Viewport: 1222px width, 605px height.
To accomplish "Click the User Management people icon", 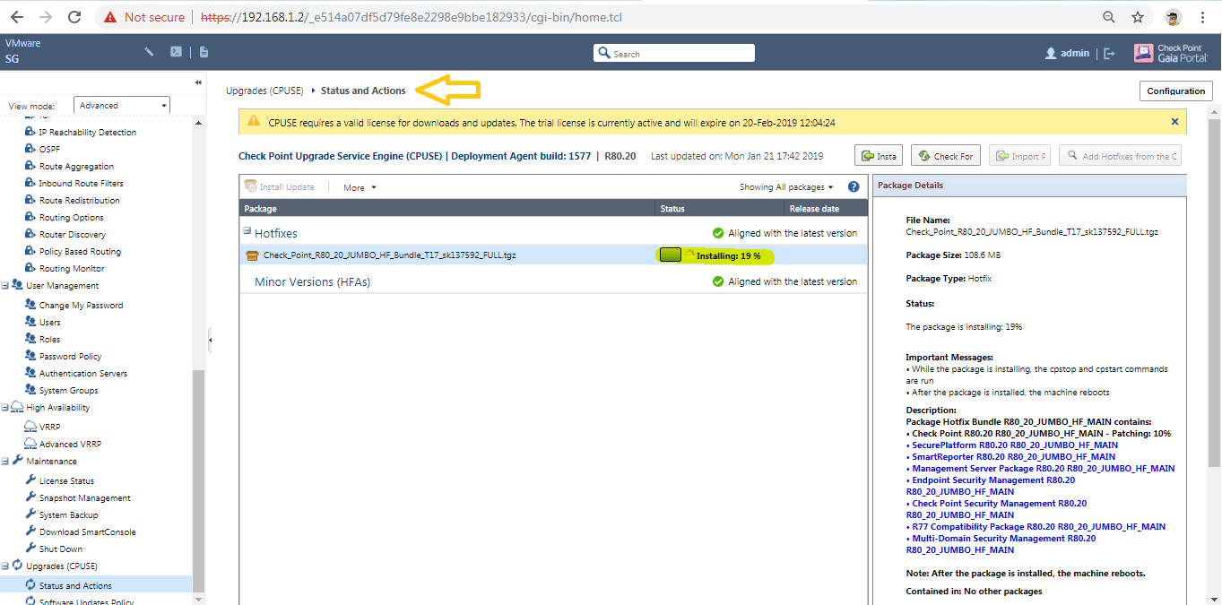I will point(17,285).
